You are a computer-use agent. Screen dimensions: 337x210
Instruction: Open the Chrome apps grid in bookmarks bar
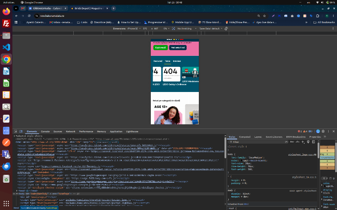click(x=16, y=22)
